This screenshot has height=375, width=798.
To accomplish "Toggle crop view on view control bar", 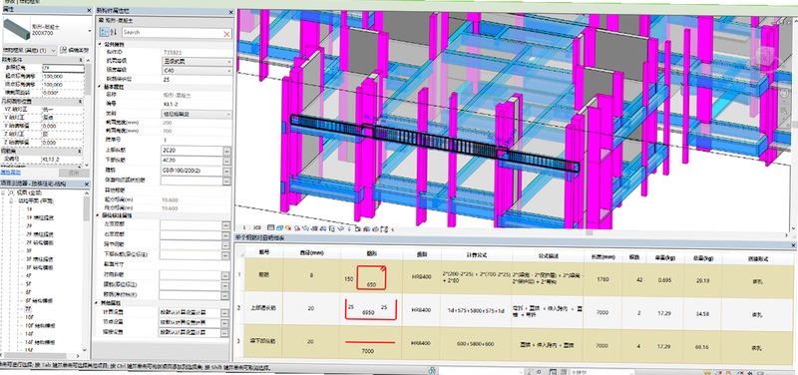I will tap(314, 228).
